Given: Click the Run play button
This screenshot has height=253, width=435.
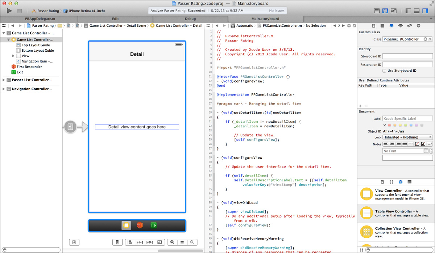Looking at the screenshot, I should [9, 11].
